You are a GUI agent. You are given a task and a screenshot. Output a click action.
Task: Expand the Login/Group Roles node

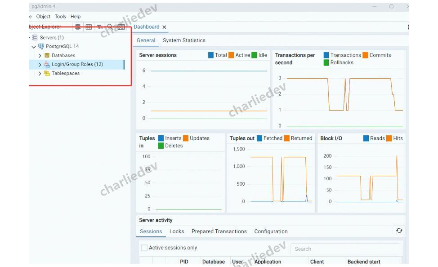pos(40,65)
